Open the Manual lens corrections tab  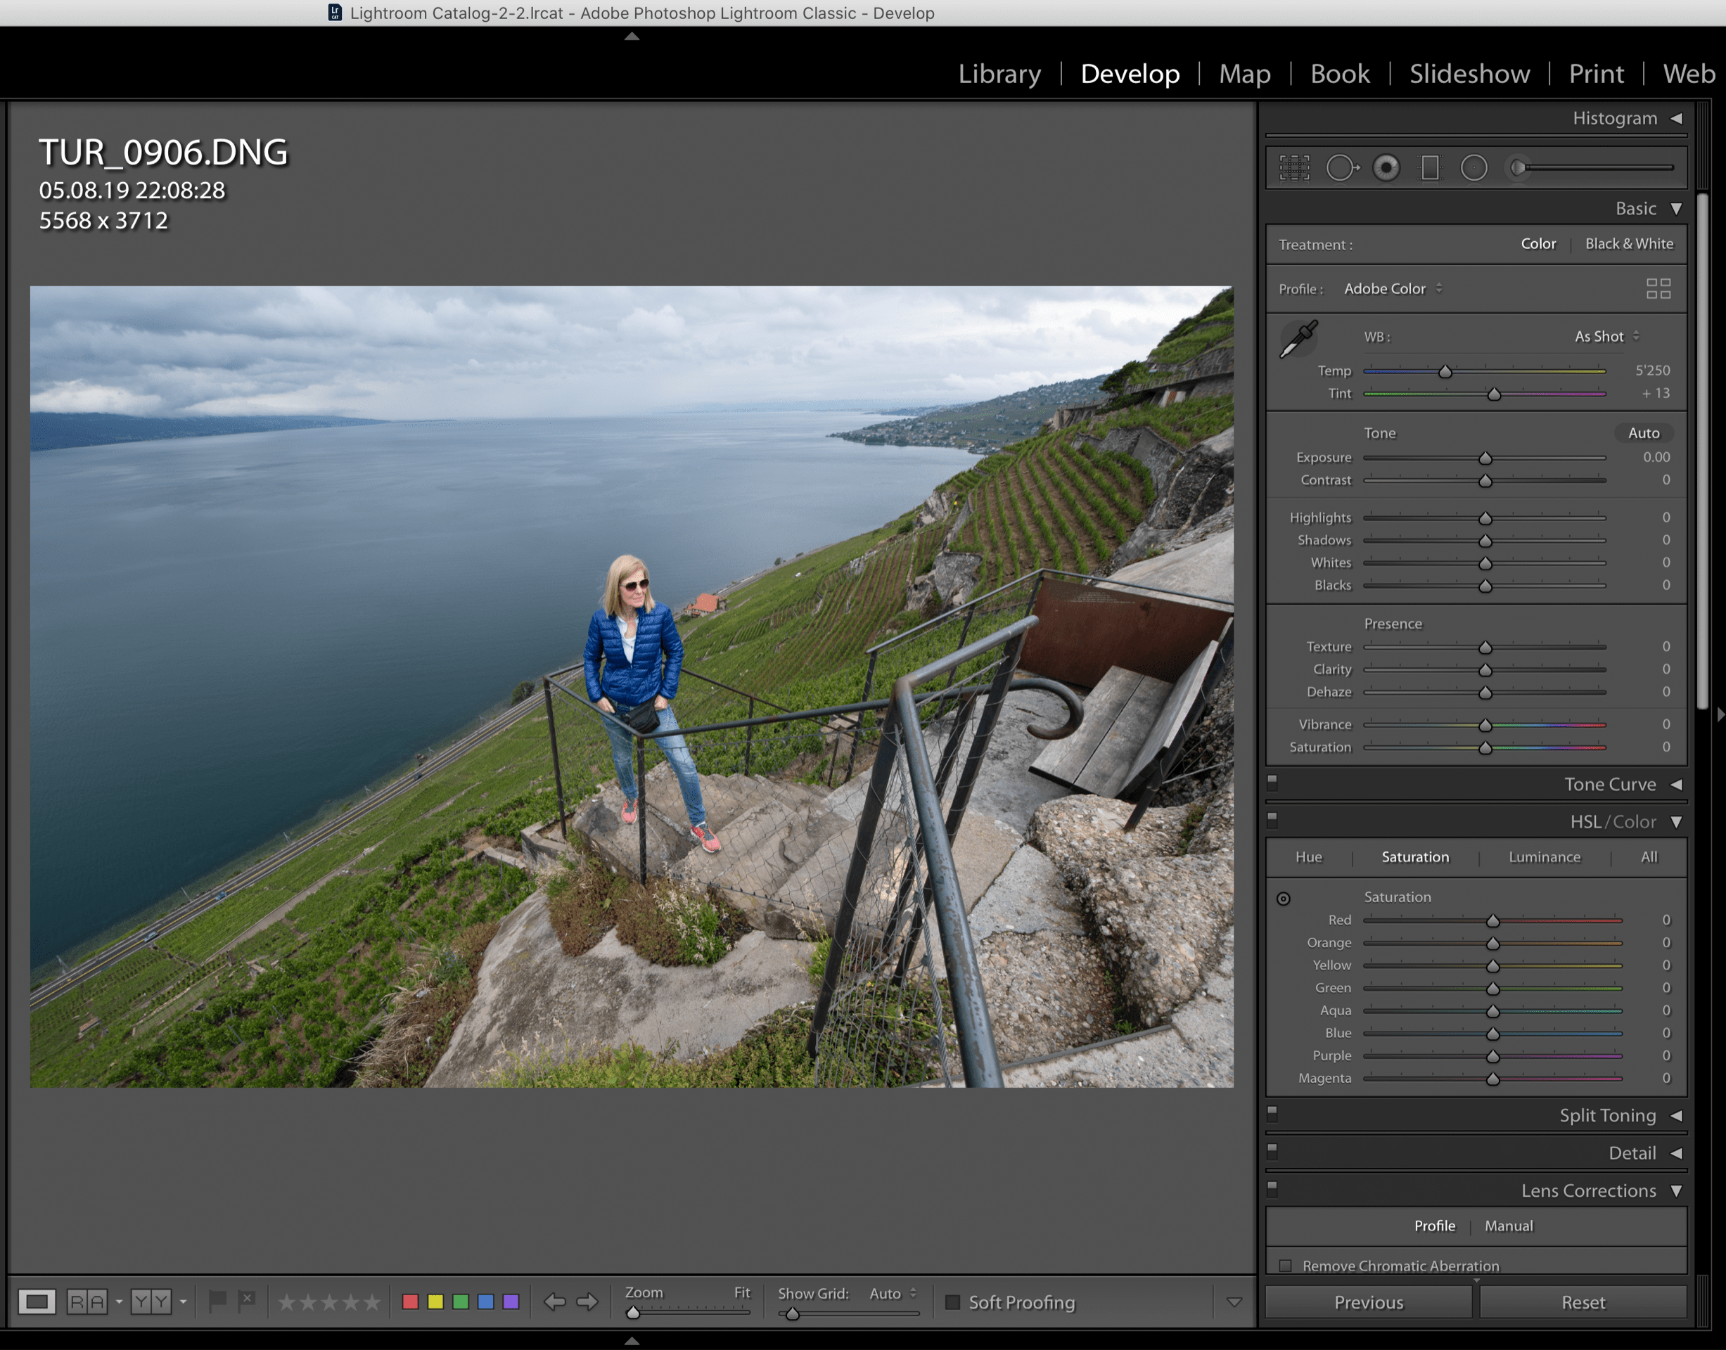[x=1509, y=1226]
